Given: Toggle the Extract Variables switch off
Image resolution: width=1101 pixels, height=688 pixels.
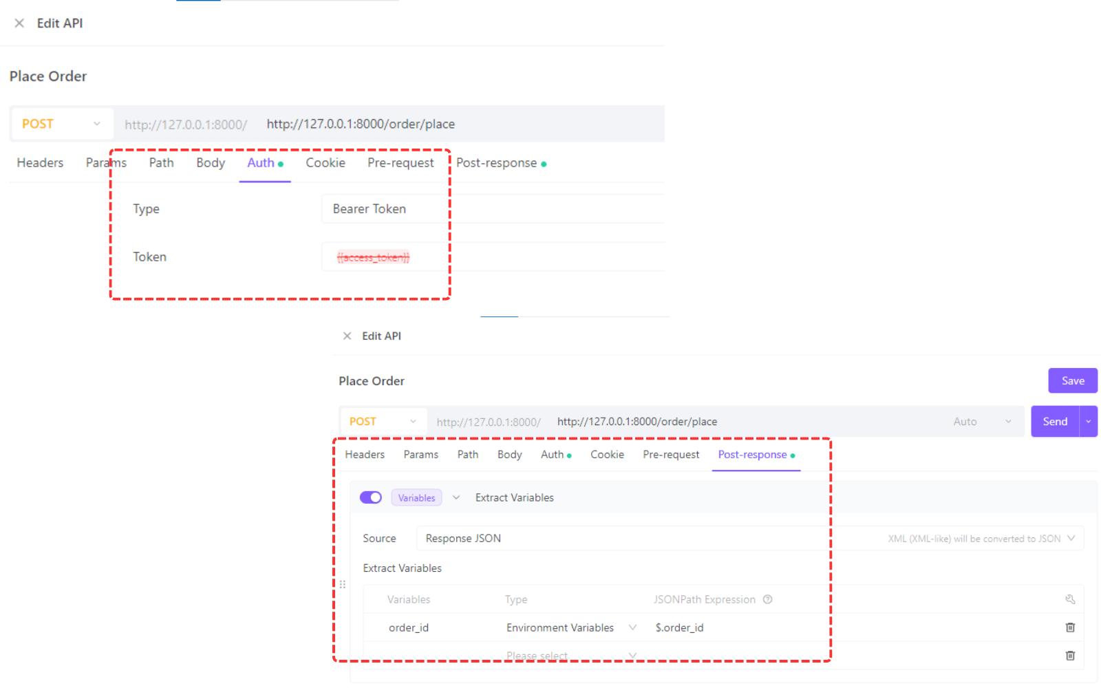Looking at the screenshot, I should pyautogui.click(x=371, y=497).
